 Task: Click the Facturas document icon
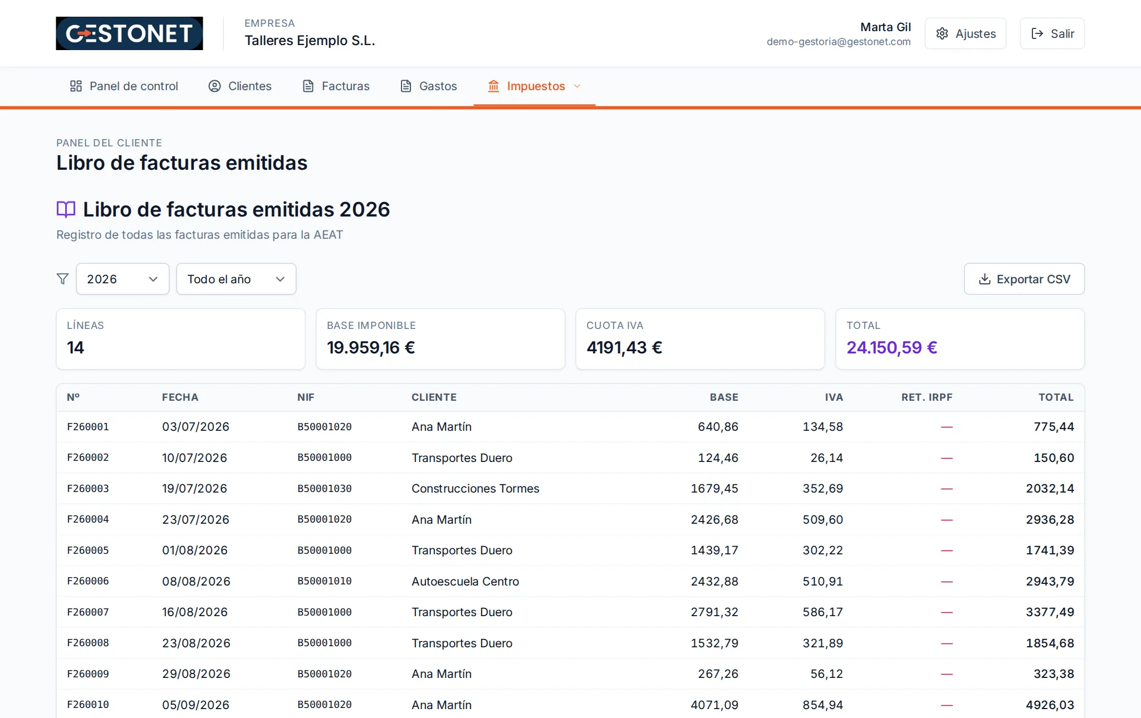[x=308, y=86]
